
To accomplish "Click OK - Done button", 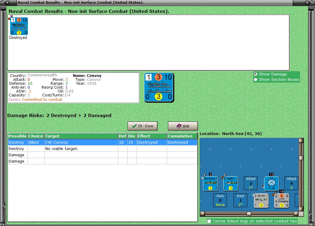I will tap(143, 126).
